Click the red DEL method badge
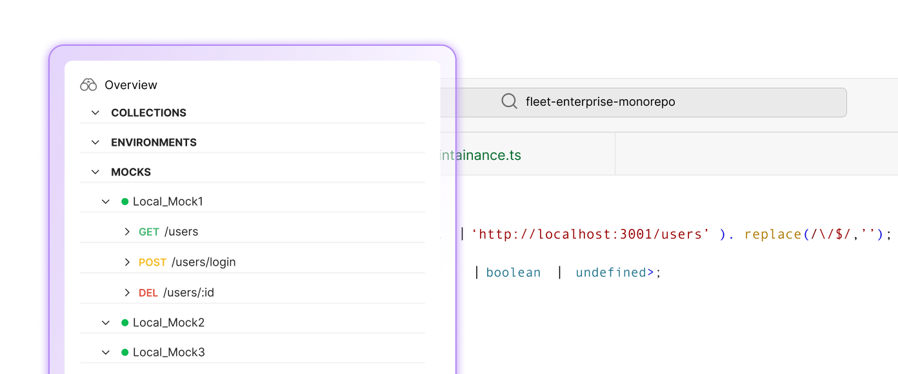Viewport: 898px width, 374px height. (148, 293)
